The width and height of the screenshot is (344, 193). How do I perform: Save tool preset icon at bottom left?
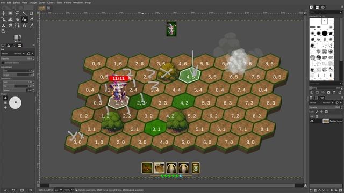5,190
